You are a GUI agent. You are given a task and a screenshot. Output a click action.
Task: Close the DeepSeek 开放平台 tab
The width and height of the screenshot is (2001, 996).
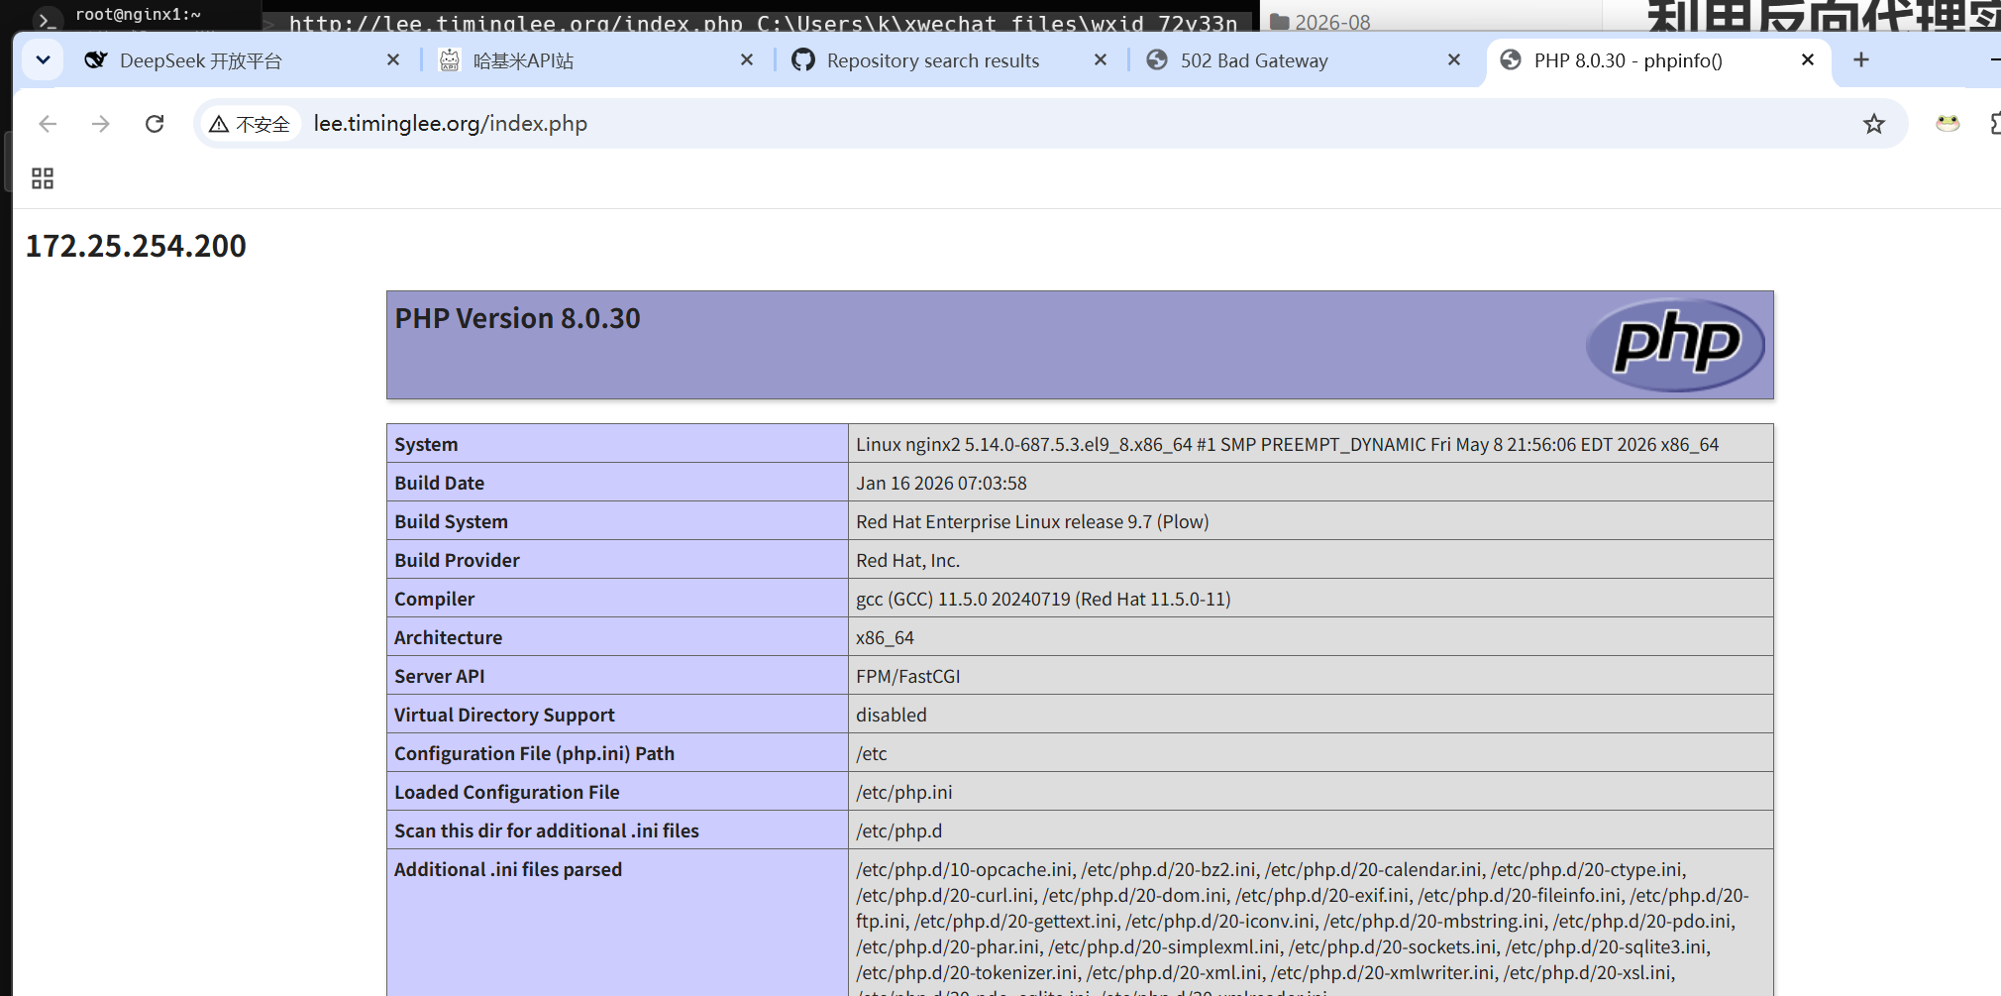(393, 60)
